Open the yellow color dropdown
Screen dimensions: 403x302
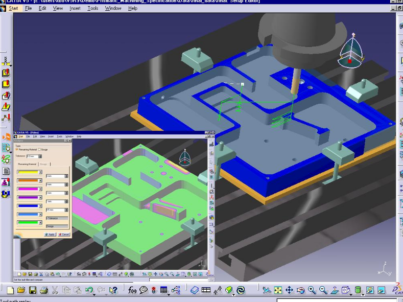click(x=40, y=172)
